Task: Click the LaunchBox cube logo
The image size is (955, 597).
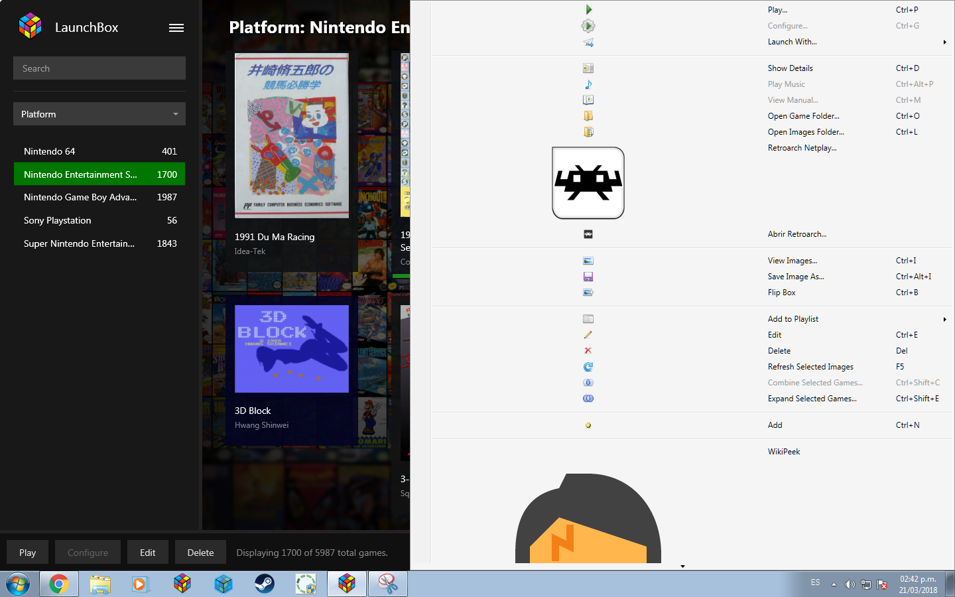Action: point(31,27)
